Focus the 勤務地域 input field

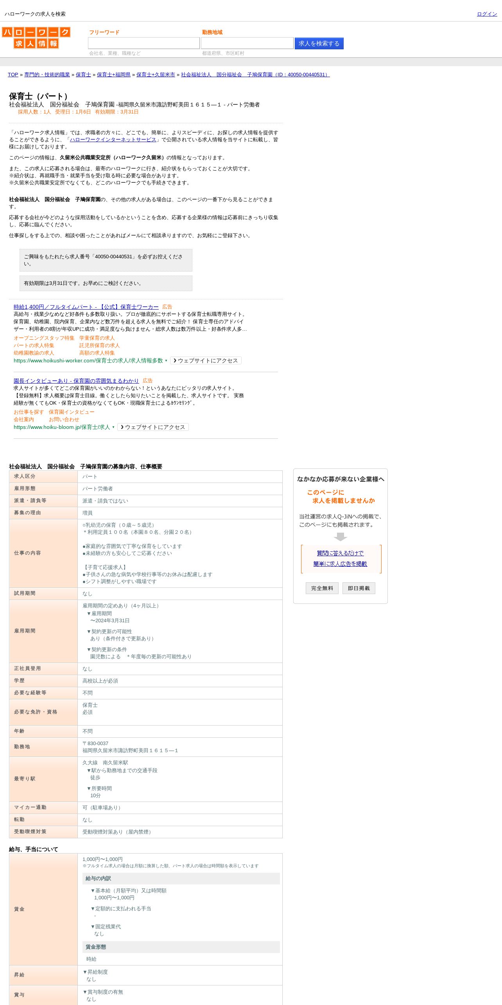pos(247,43)
